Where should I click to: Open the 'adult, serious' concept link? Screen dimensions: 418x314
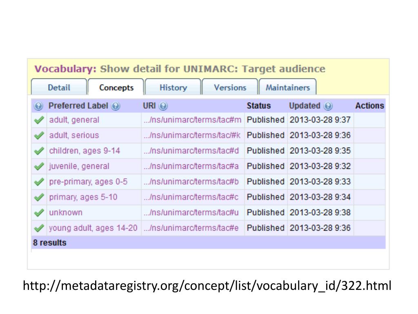point(74,135)
